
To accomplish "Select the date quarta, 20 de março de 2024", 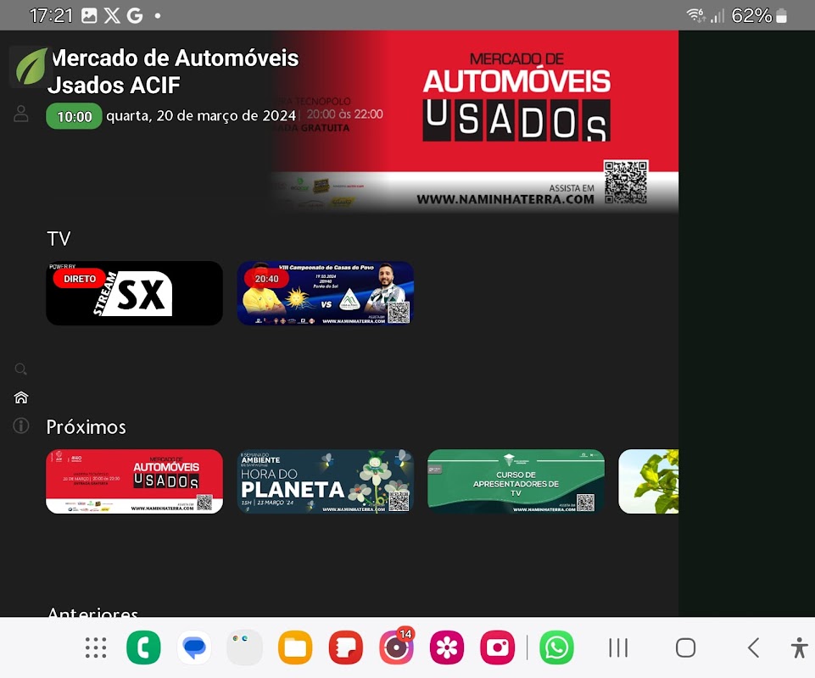I will point(201,115).
